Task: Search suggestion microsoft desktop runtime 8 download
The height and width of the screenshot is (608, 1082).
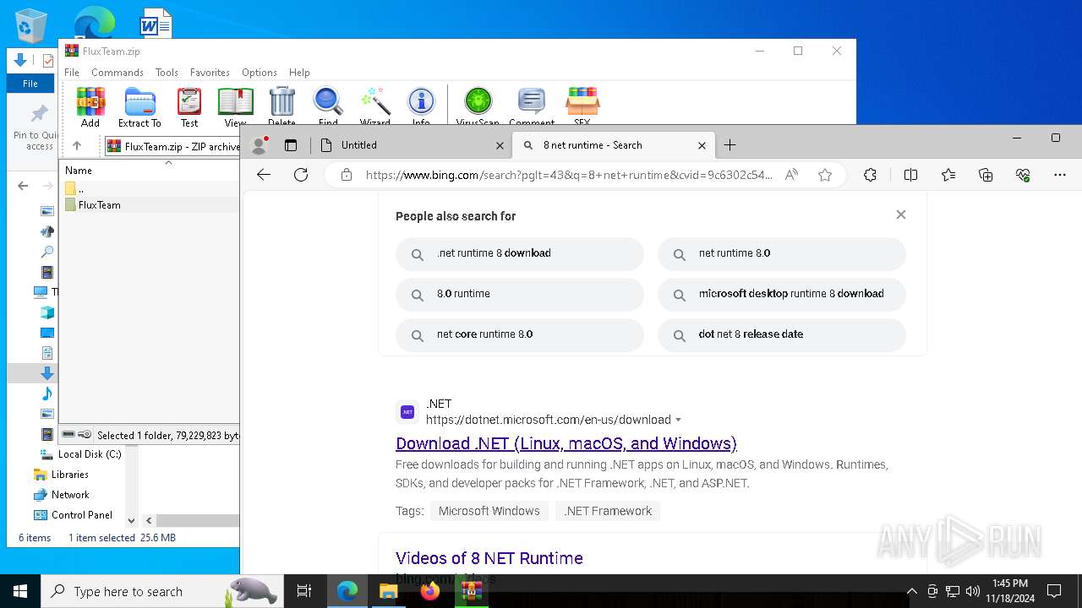Action: [x=782, y=294]
